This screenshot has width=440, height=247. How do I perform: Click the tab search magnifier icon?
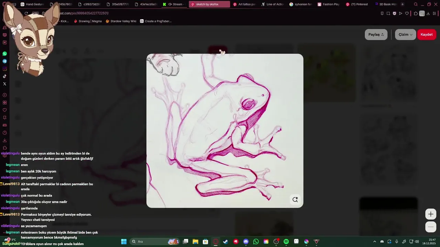416,4
